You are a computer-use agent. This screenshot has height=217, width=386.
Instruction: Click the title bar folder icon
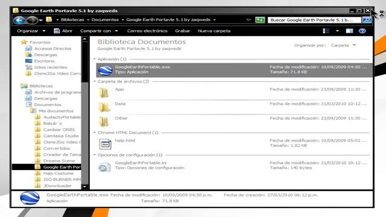(16, 10)
